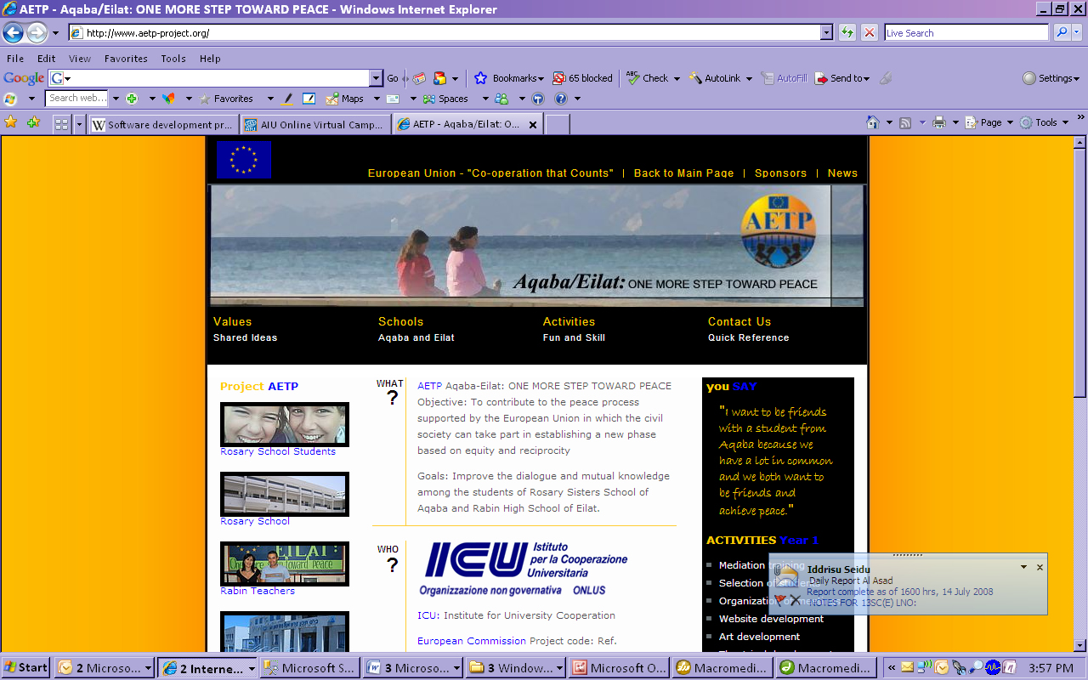Close the Iddrisu Seidu notification popup

tap(1040, 567)
